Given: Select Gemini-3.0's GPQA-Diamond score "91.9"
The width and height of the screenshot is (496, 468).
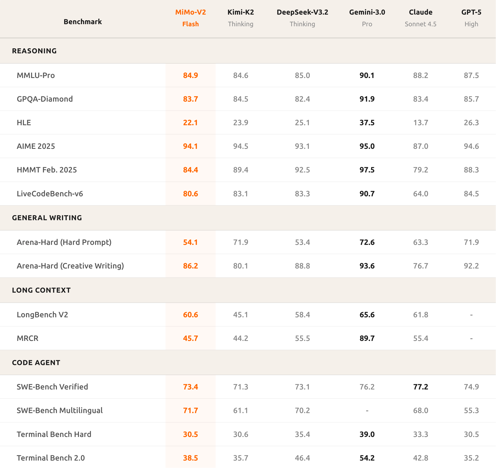Looking at the screenshot, I should [x=367, y=99].
